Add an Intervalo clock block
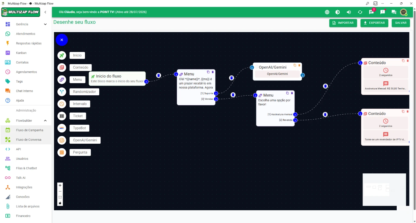Viewport: 416px width, 223px height. point(62,104)
